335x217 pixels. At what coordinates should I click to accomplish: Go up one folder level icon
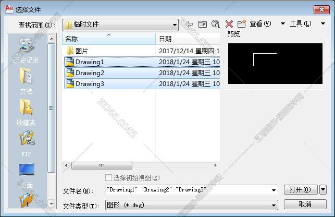202,24
